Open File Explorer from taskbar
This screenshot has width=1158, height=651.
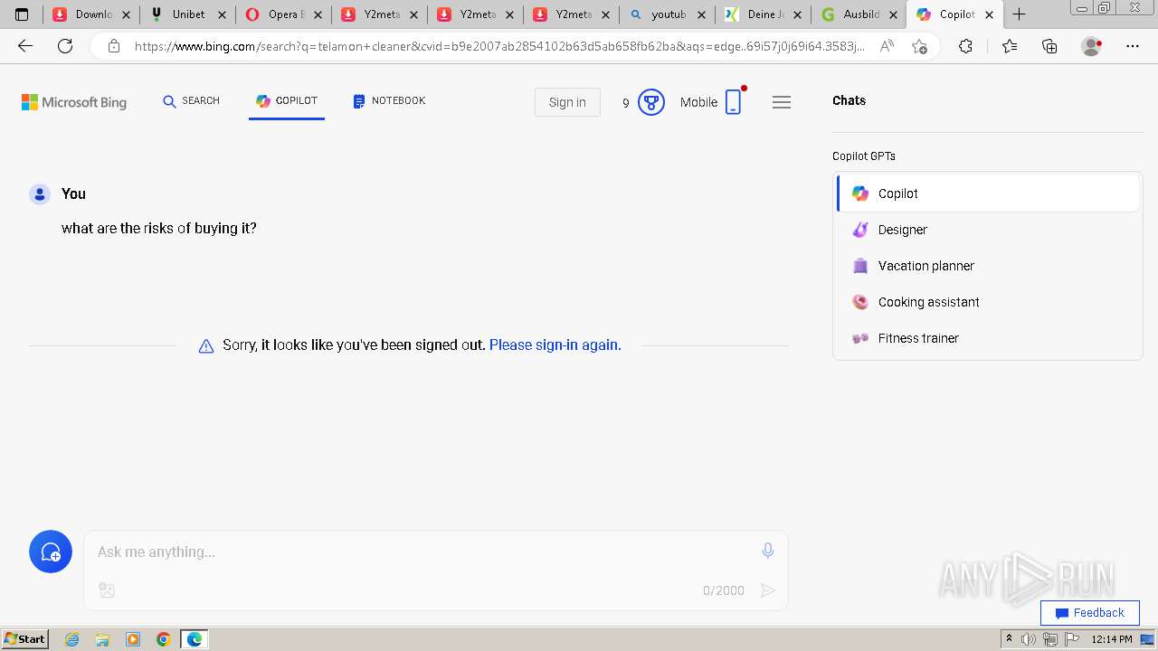pyautogui.click(x=102, y=639)
